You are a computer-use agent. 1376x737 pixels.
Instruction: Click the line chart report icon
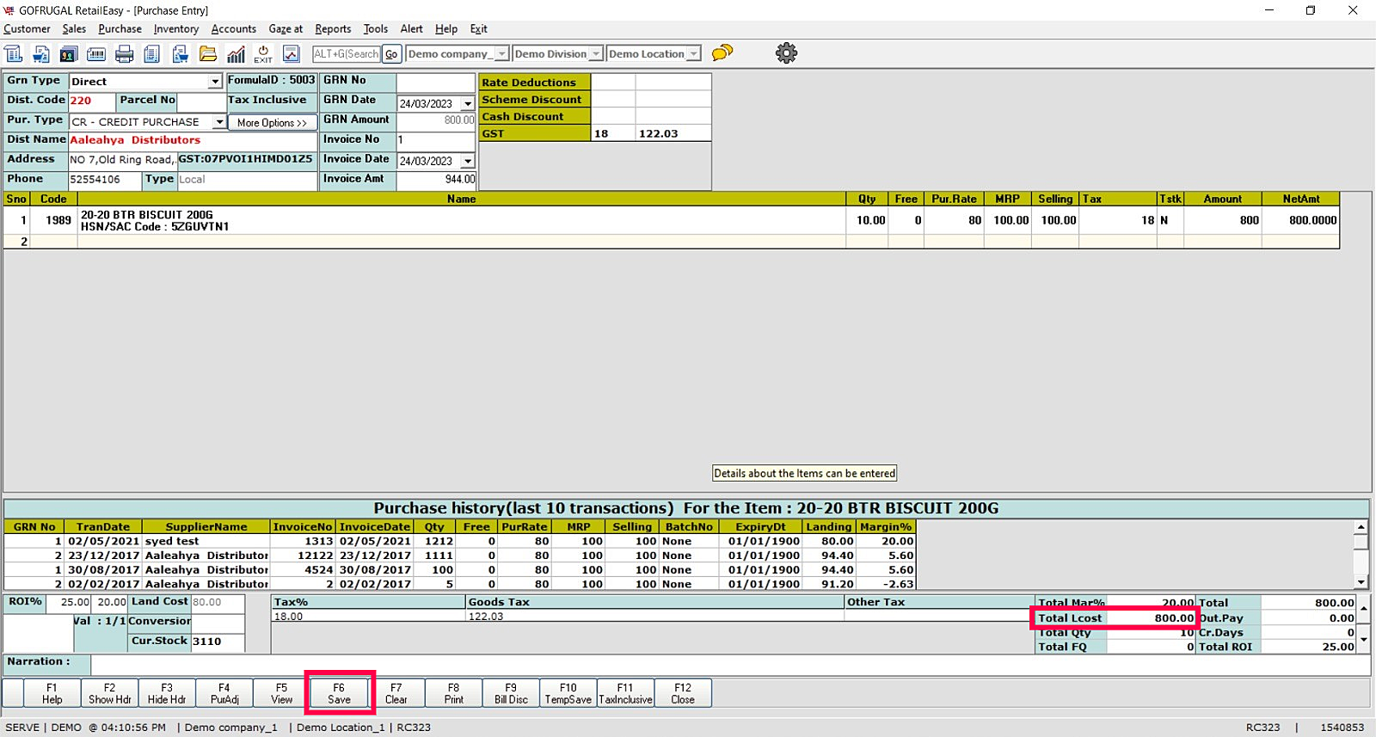pyautogui.click(x=292, y=54)
